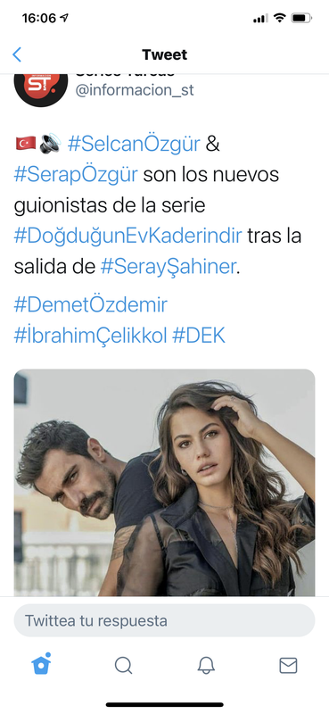329x714 pixels.
Task: Tap the 16:06 status bar clock
Action: point(38,18)
